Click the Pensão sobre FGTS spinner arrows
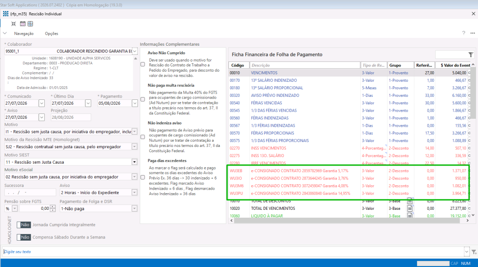478x267 pixels. click(x=53, y=208)
